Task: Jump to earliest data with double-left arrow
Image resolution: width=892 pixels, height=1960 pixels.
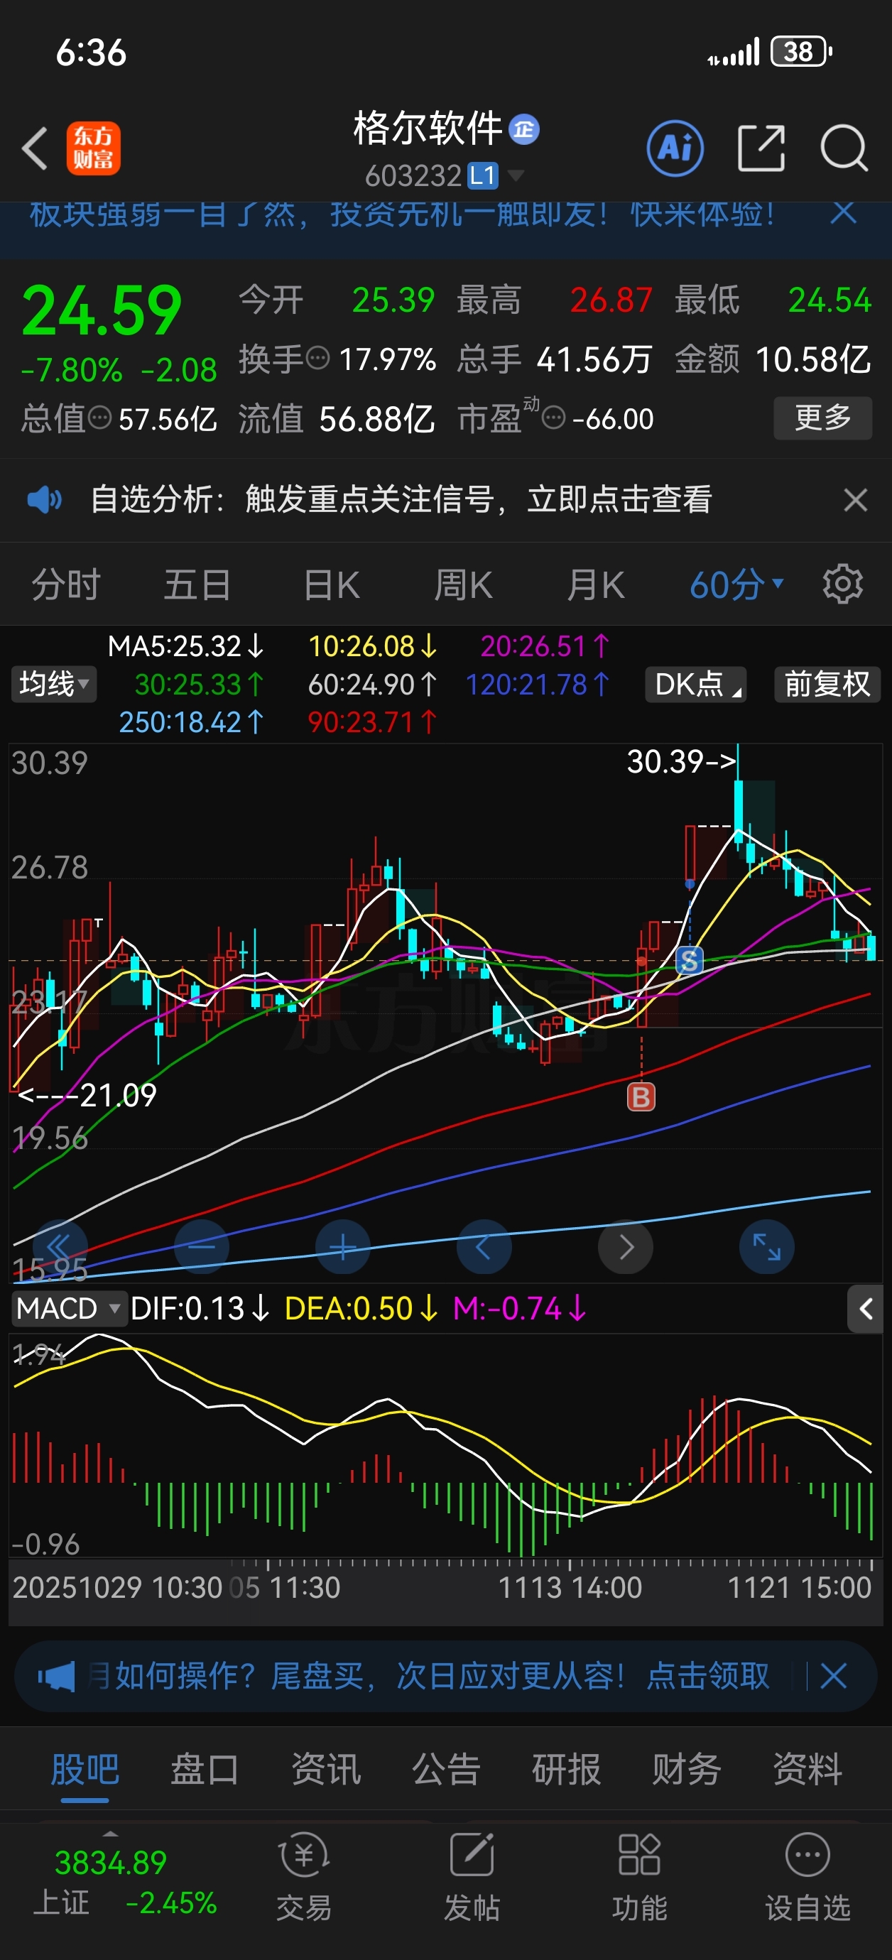Action: tap(60, 1246)
